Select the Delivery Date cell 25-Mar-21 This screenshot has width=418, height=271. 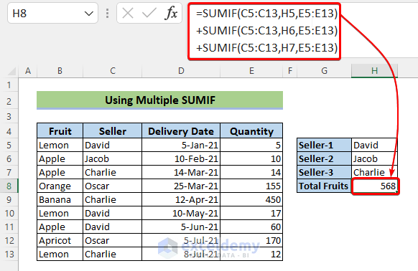[181, 186]
